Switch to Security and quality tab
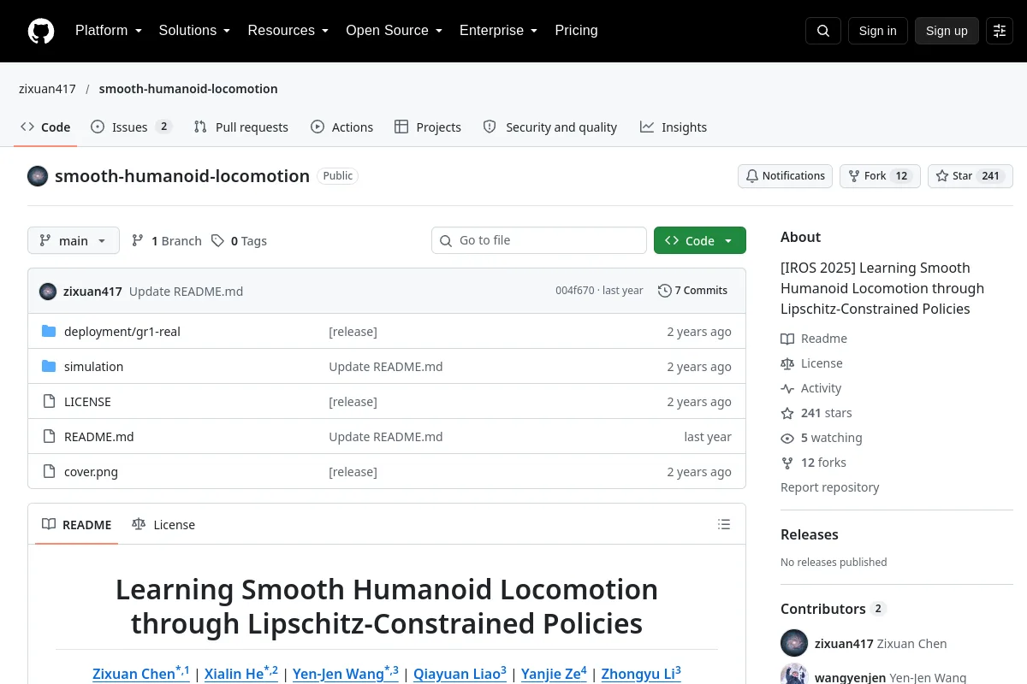1027x684 pixels. coord(549,127)
